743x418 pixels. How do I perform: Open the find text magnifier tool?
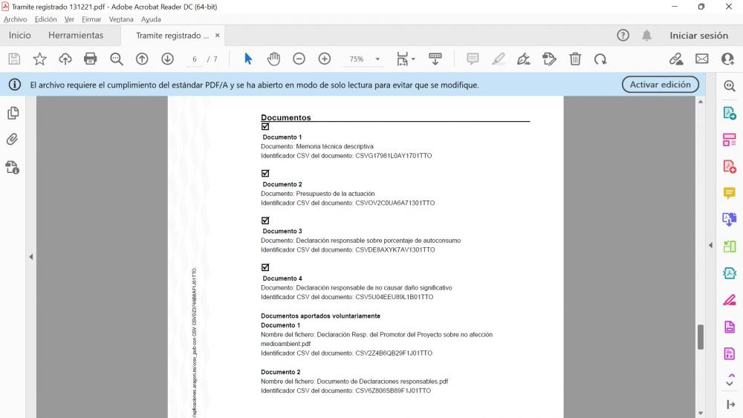pos(116,59)
